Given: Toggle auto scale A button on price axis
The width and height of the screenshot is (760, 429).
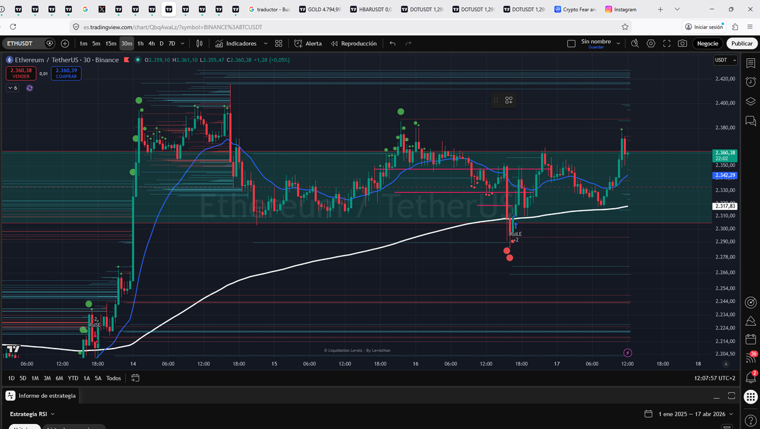Looking at the screenshot, I should click(726, 365).
